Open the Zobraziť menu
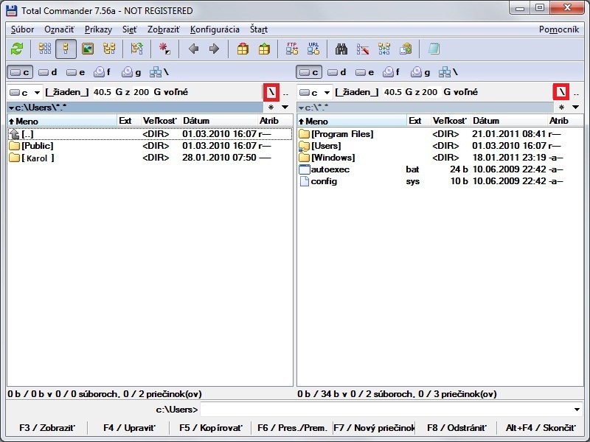The height and width of the screenshot is (442, 590). click(164, 29)
